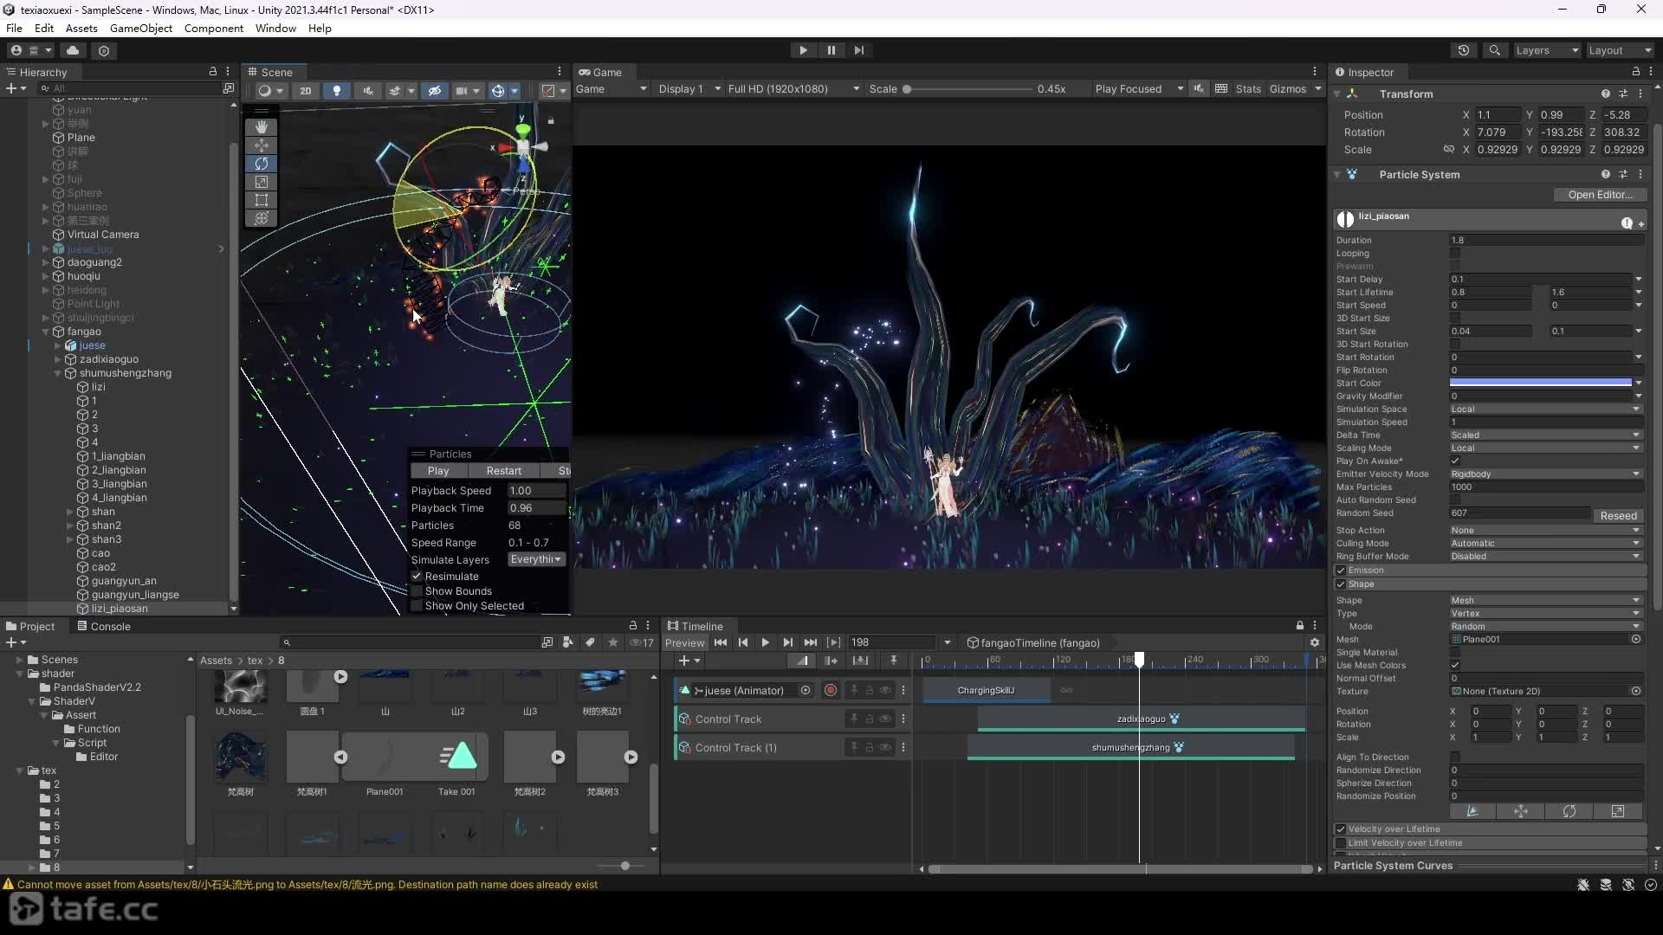Enable Show Bounds checkbox
Viewport: 1663px width, 935px height.
(x=417, y=591)
